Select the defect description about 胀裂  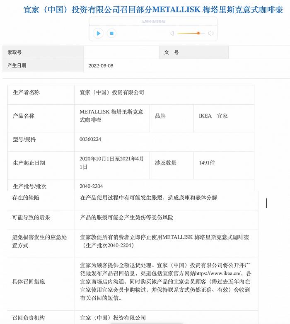[148, 198]
